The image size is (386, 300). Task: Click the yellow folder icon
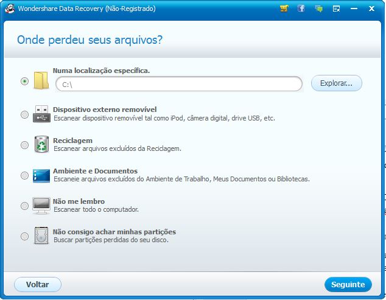click(41, 82)
